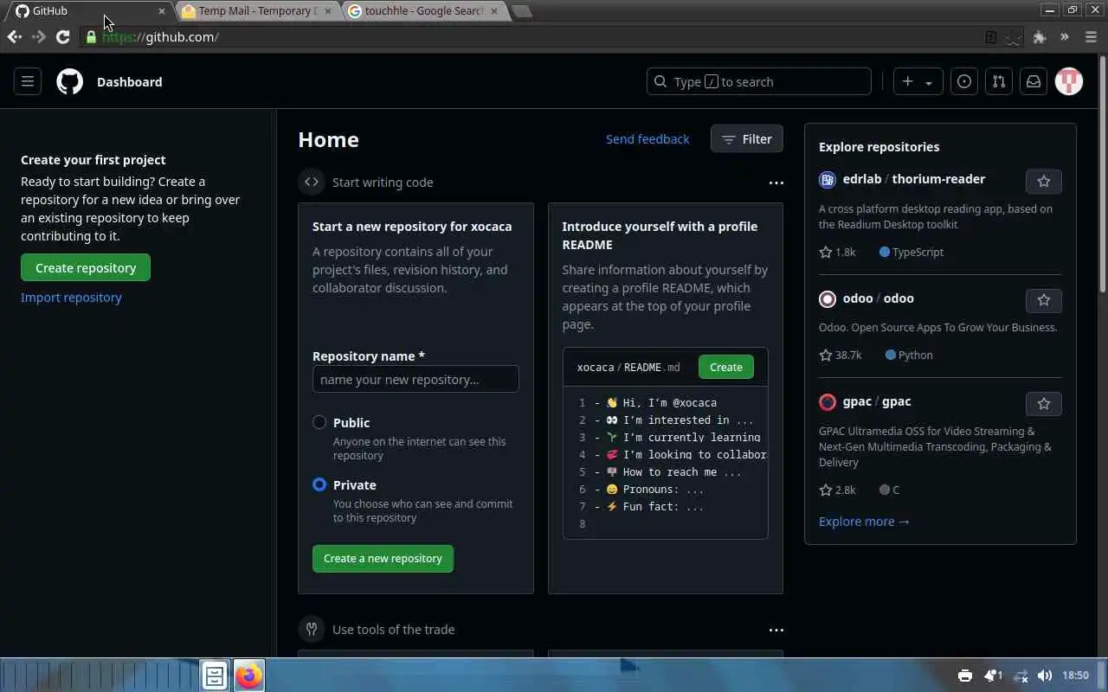The height and width of the screenshot is (692, 1108).
Task: Select the Private repository radio button
Action: tap(319, 484)
